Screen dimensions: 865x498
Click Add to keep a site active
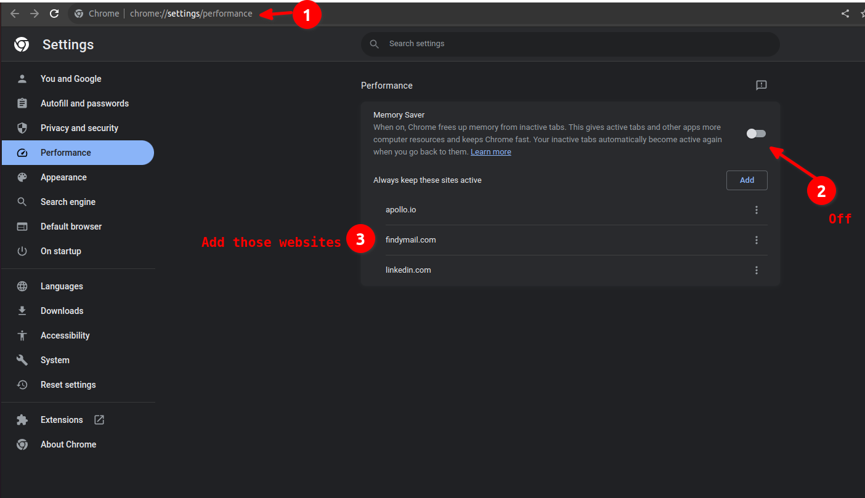[747, 180]
